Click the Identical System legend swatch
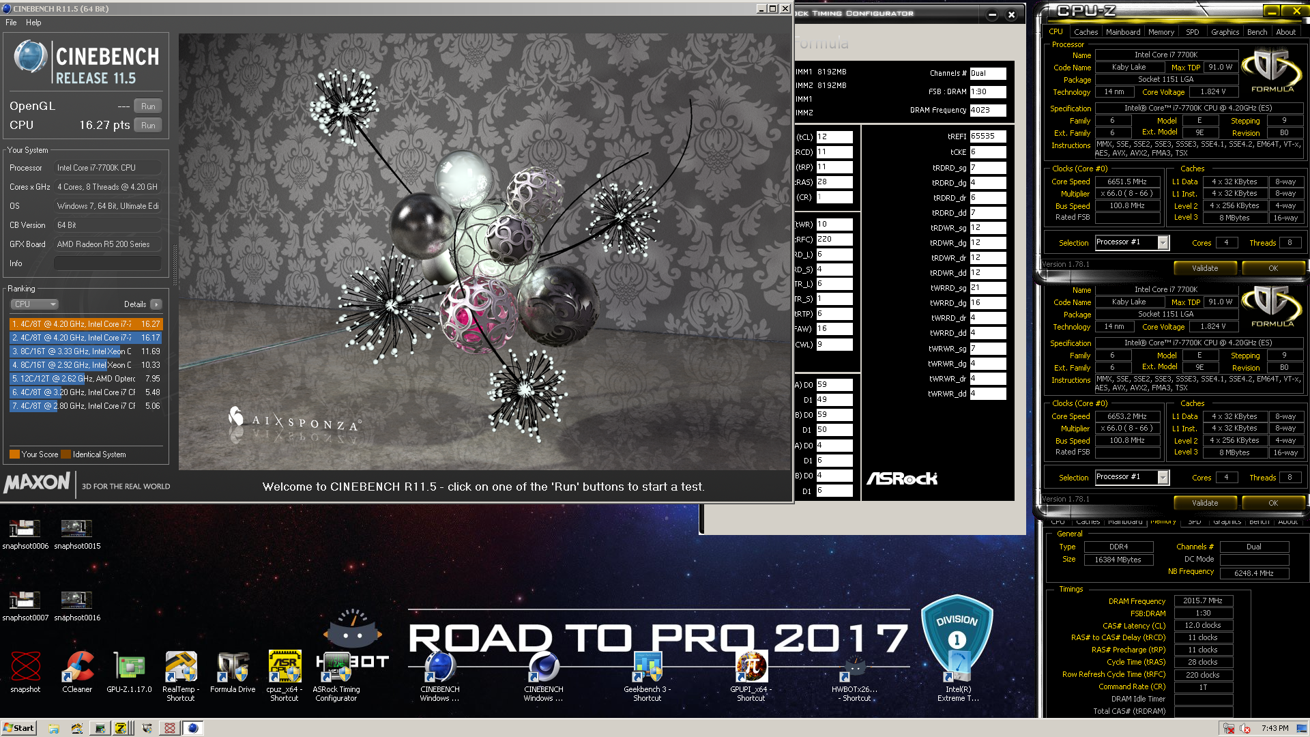The image size is (1310, 737). click(65, 454)
